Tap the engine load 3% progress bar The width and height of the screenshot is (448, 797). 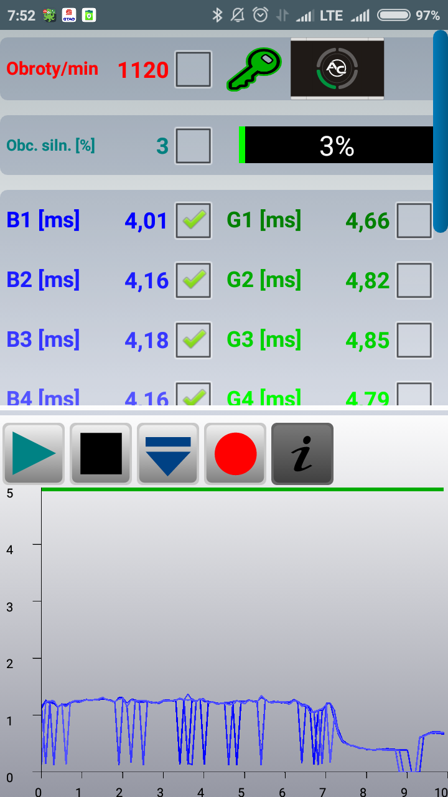[x=336, y=146]
